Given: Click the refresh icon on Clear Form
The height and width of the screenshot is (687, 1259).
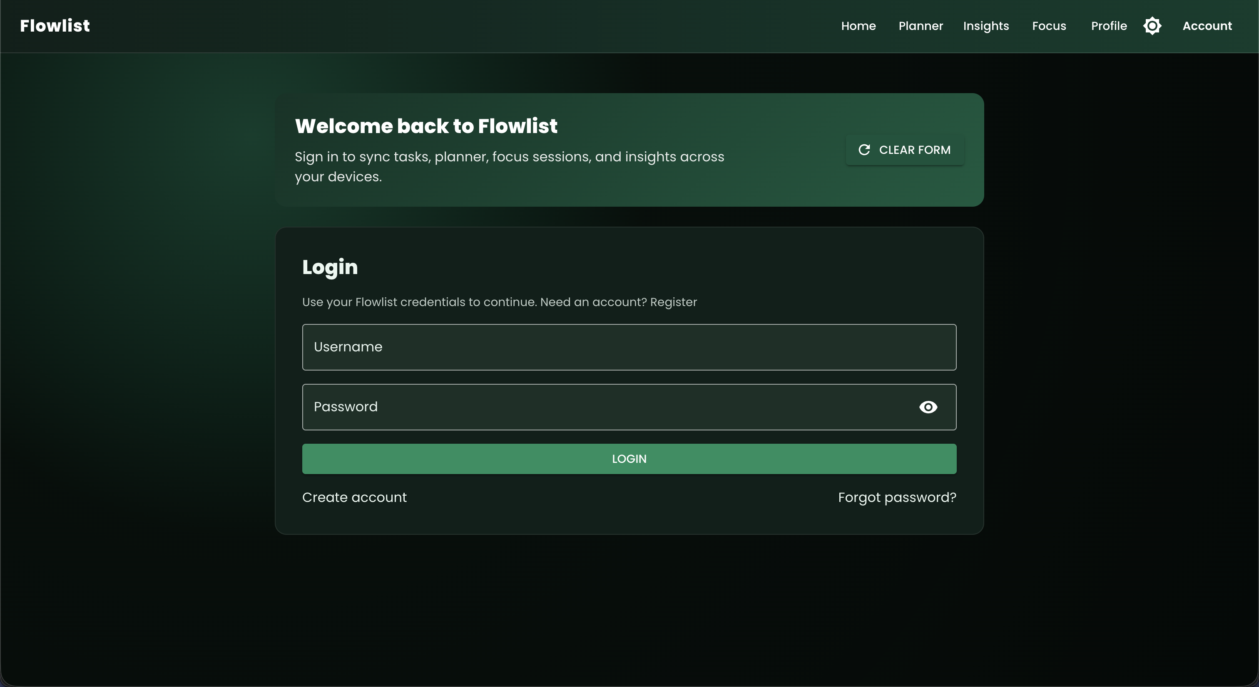Looking at the screenshot, I should click(865, 150).
